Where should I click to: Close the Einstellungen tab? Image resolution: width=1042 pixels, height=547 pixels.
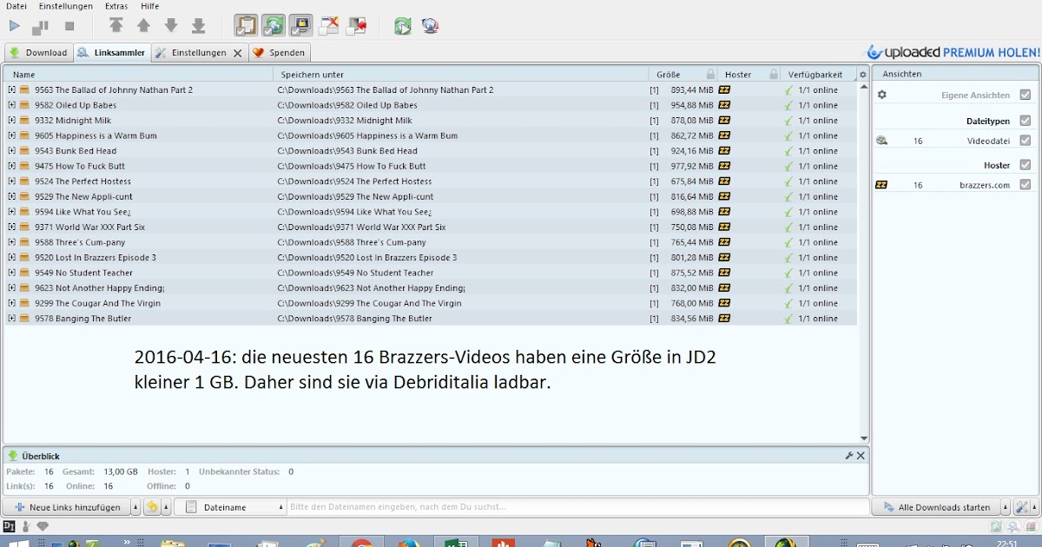[x=238, y=53]
